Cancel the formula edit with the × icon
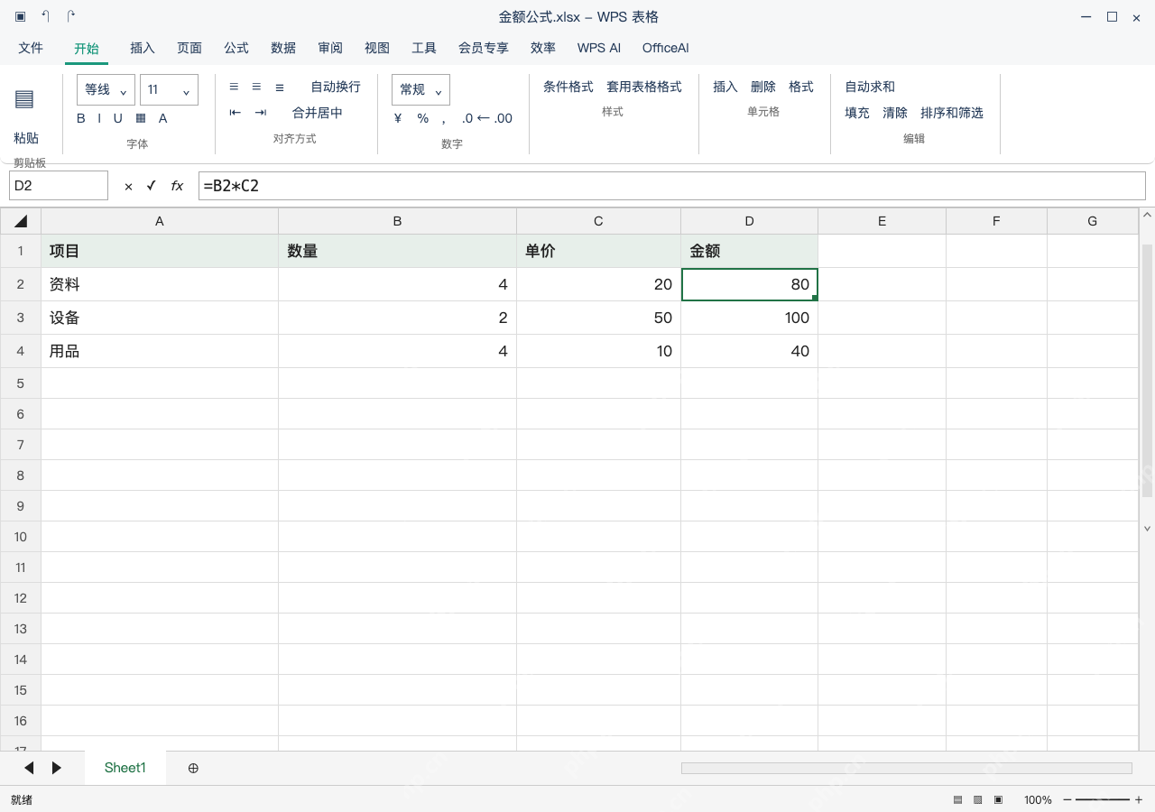The image size is (1155, 812). [128, 186]
